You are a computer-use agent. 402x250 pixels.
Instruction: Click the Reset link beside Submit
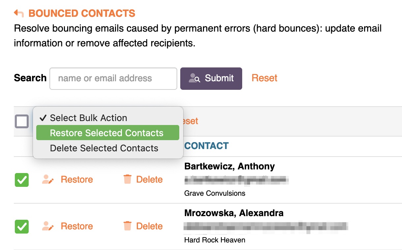click(x=264, y=78)
